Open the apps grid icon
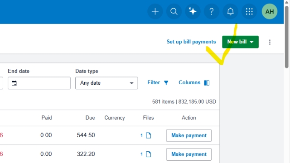The width and height of the screenshot is (290, 163). pyautogui.click(x=249, y=11)
